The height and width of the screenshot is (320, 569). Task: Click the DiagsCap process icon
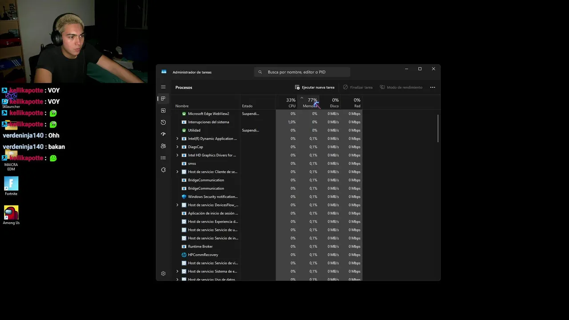click(184, 147)
